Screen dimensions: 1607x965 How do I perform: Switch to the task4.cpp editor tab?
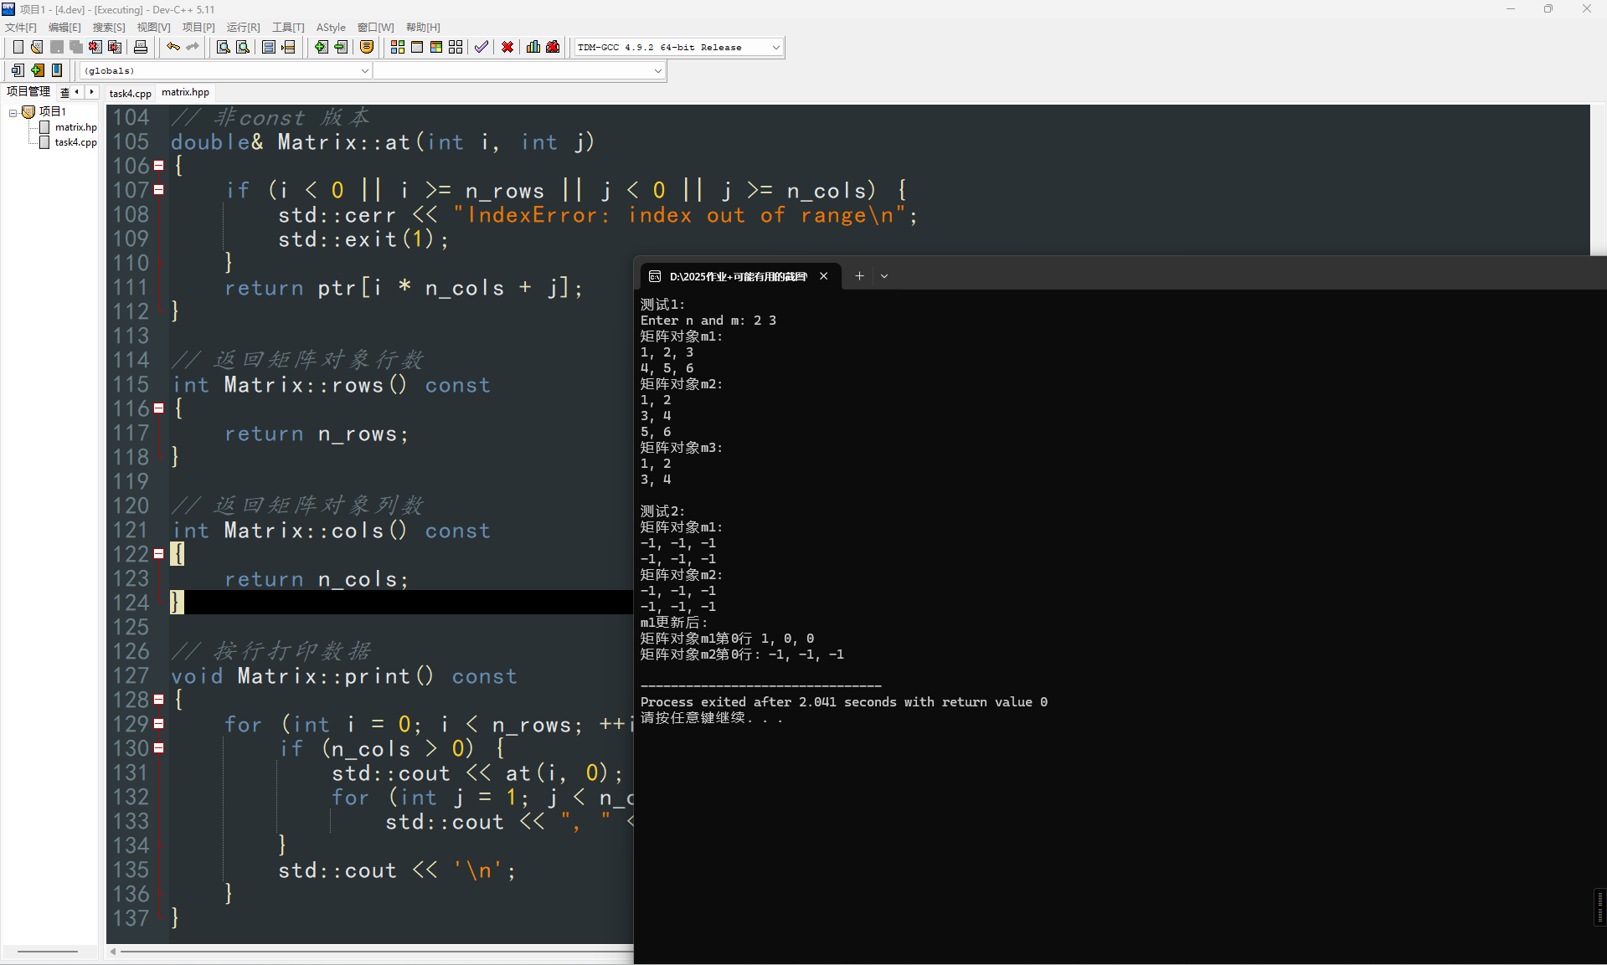click(130, 94)
